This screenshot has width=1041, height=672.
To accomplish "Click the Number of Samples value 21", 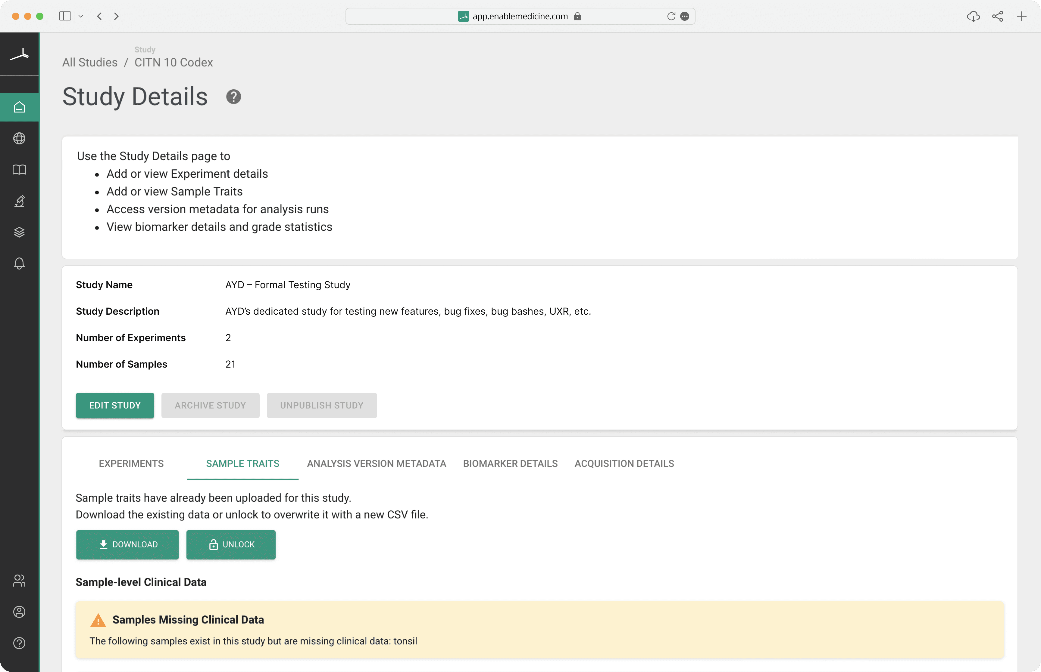I will pos(230,364).
